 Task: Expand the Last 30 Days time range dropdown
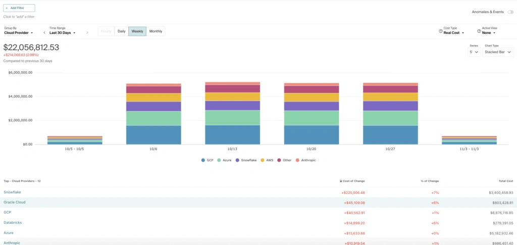63,33
